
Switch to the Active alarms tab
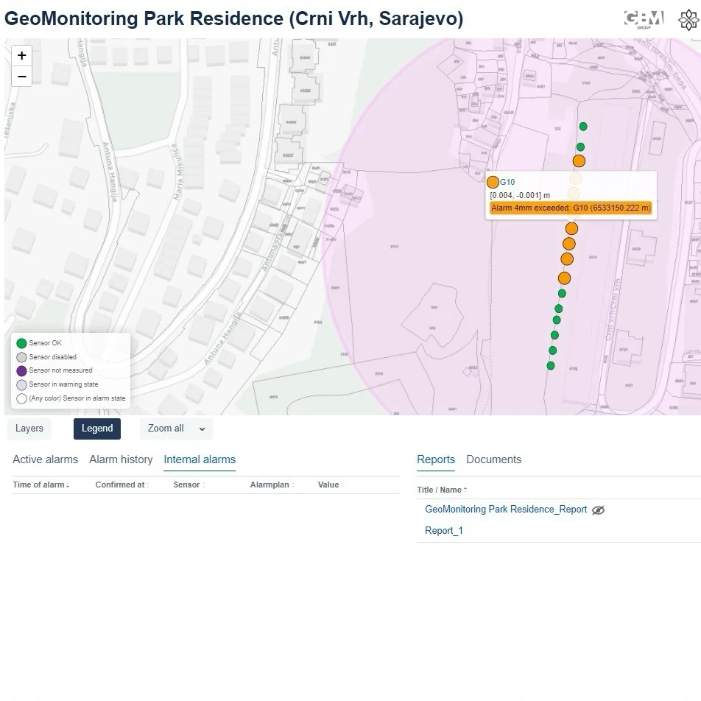(x=45, y=459)
